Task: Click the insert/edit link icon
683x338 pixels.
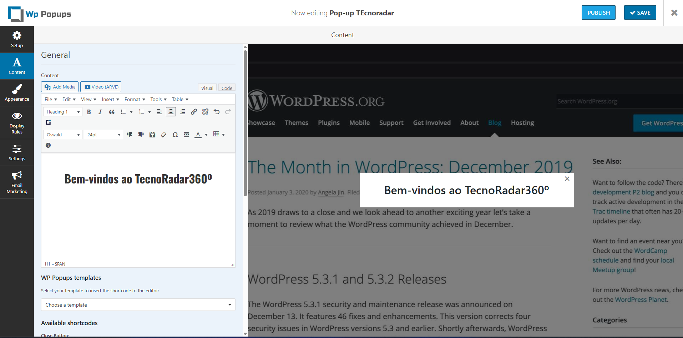Action: point(194,112)
